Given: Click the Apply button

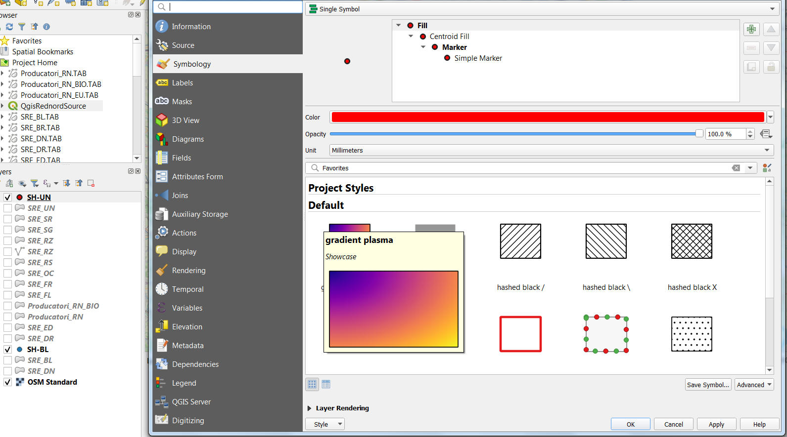Looking at the screenshot, I should (716, 424).
